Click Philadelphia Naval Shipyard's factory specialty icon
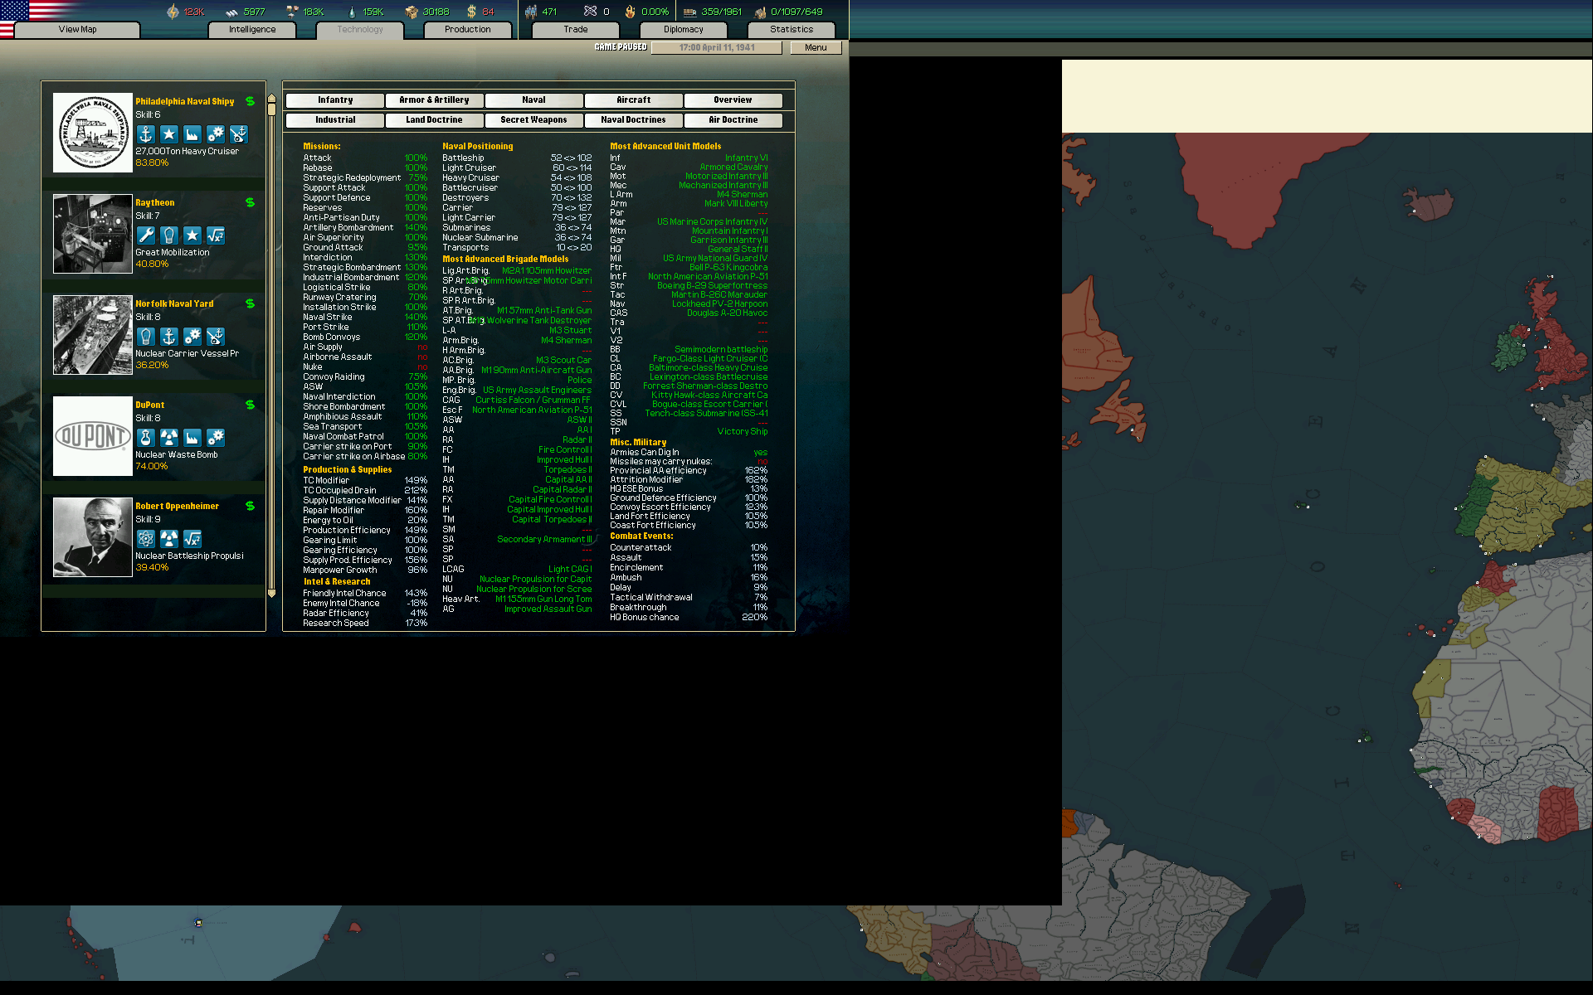The height and width of the screenshot is (995, 1593). (x=192, y=134)
